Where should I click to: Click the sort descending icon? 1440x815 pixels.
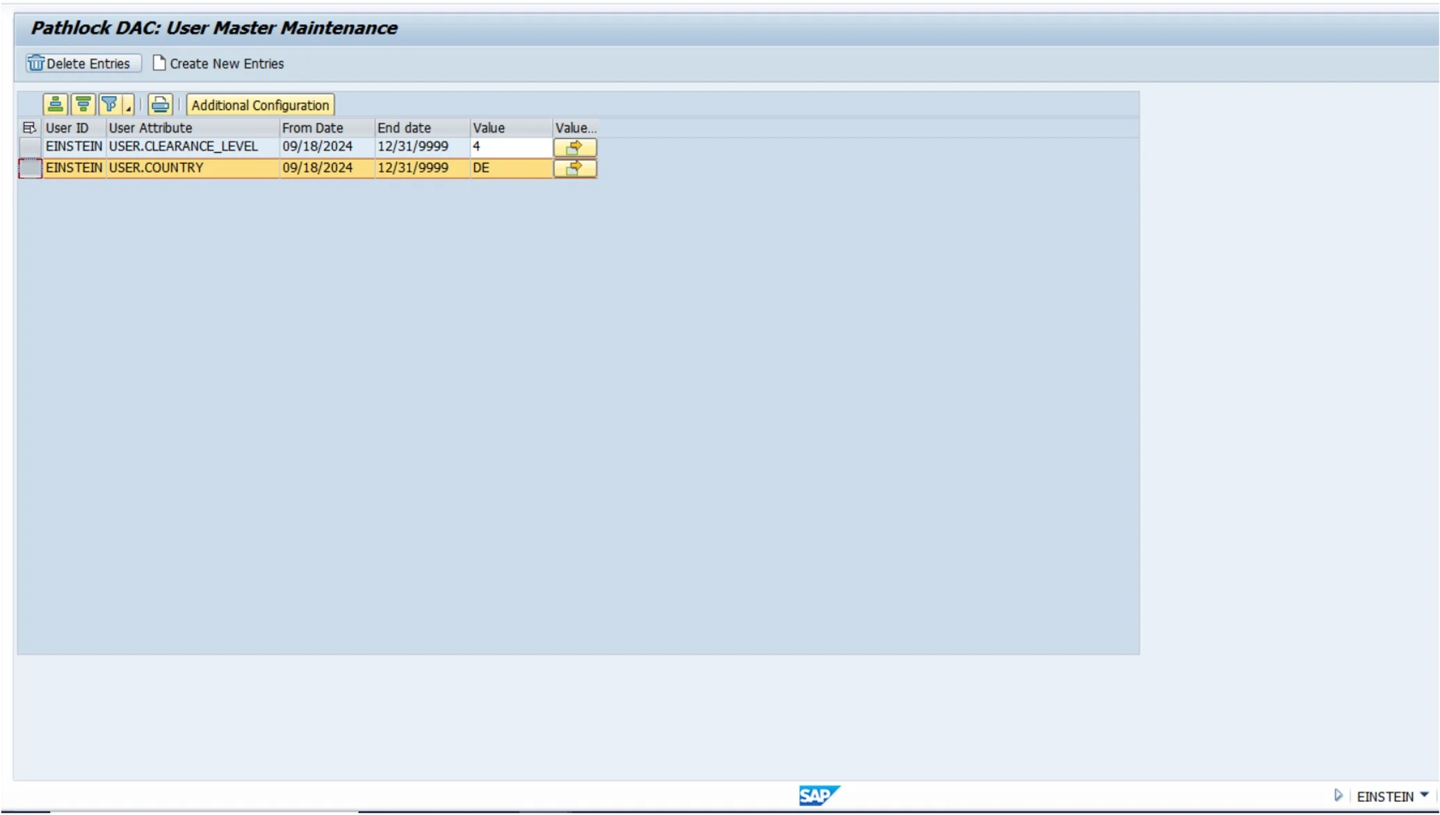pos(83,105)
